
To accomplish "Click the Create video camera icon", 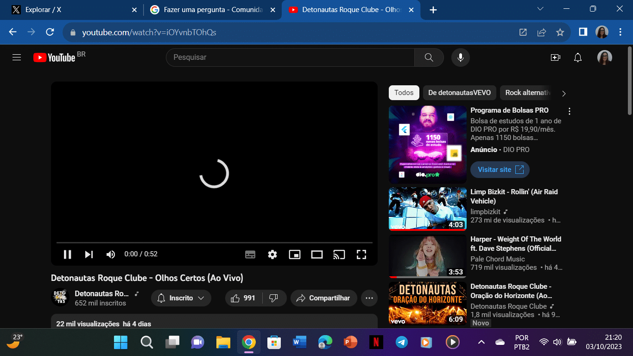I will tap(555, 57).
